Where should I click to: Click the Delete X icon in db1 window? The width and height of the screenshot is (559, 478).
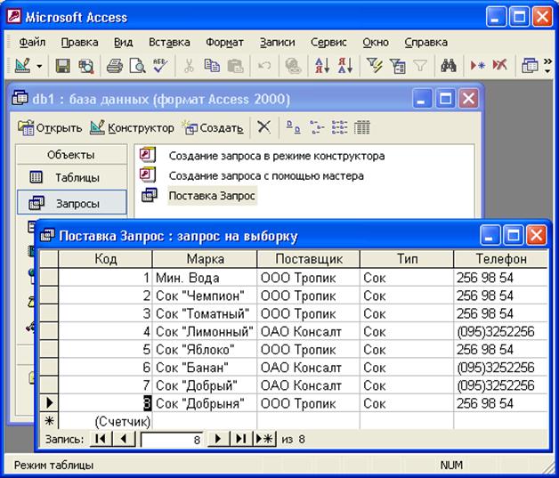click(x=263, y=127)
